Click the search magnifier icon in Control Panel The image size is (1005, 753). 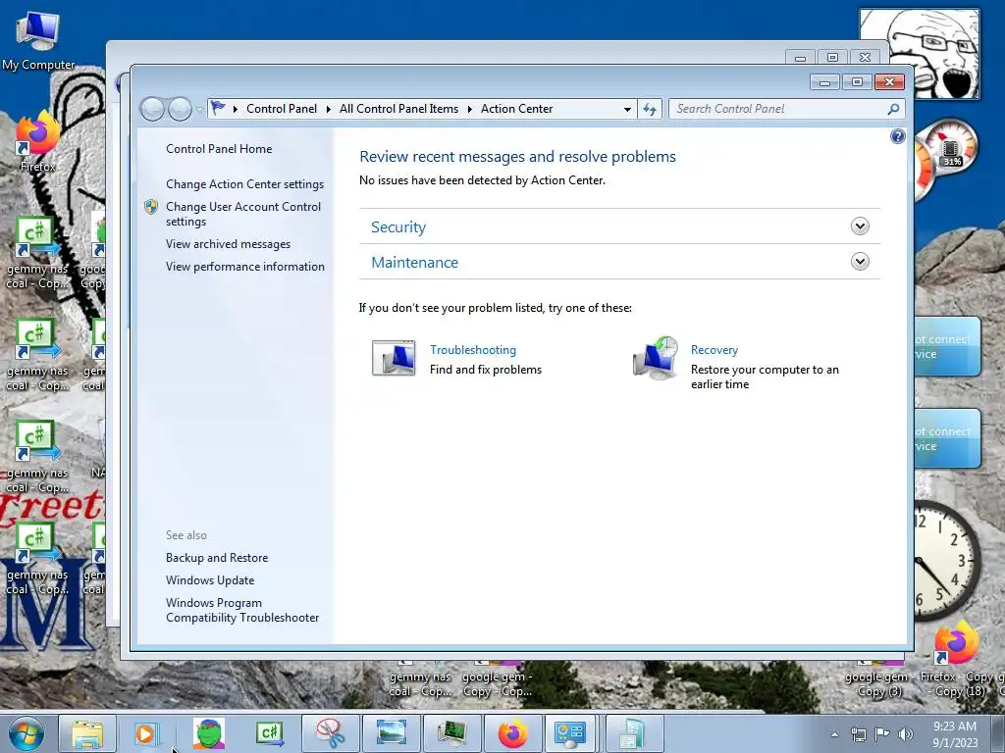click(893, 109)
